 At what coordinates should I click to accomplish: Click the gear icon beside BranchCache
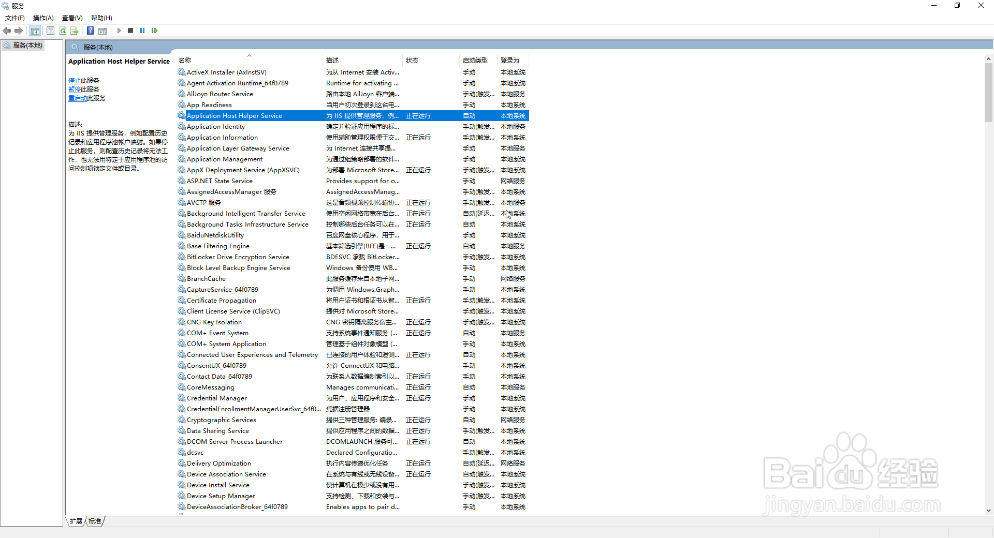click(182, 279)
